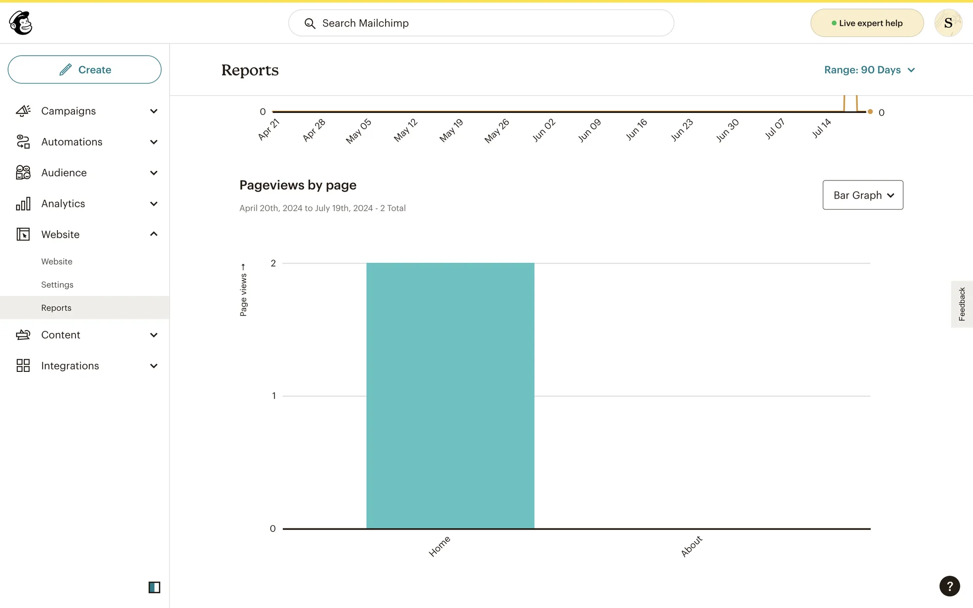The image size is (973, 608).
Task: Focus the Search Mailchimp field
Action: [481, 23]
